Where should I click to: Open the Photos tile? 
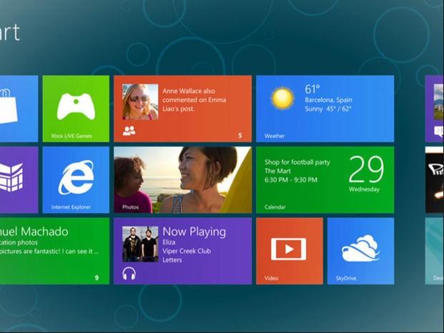click(182, 179)
